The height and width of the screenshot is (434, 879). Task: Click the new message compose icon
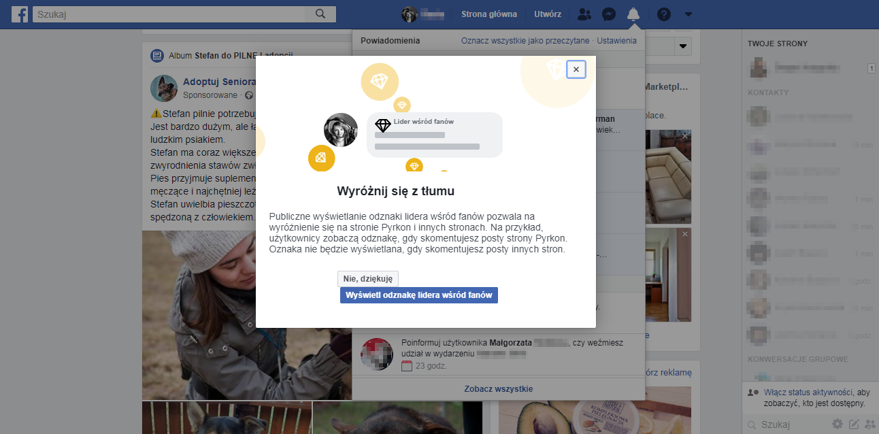pos(854,424)
